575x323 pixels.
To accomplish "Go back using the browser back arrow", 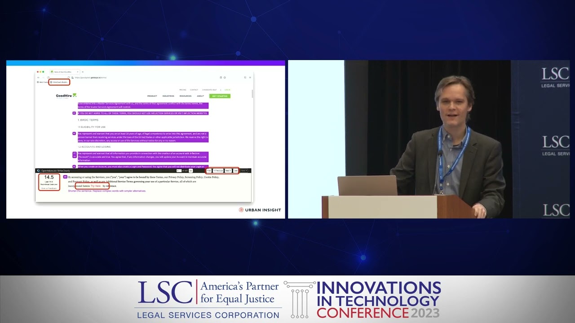I will pos(38,78).
